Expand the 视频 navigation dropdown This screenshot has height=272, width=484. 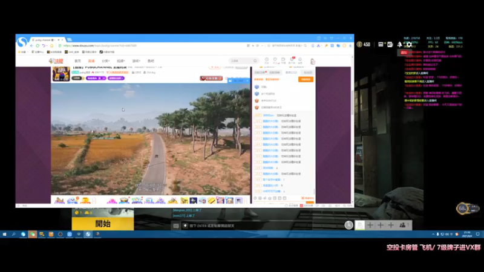pos(120,61)
